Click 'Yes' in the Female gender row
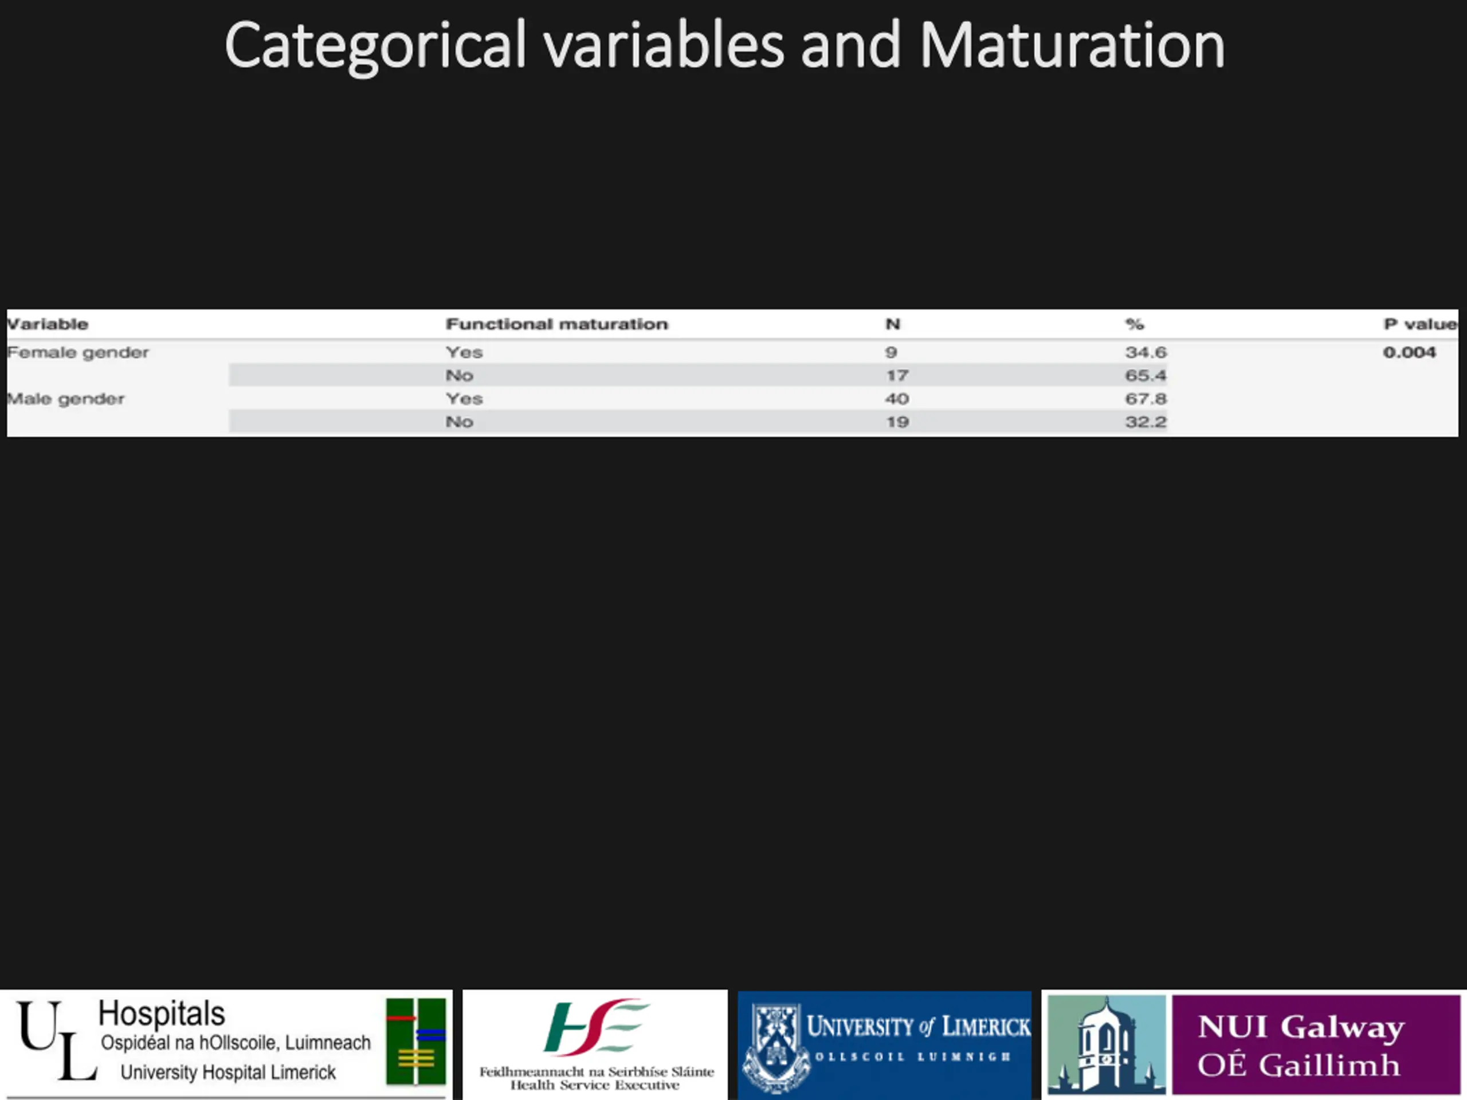 (464, 352)
